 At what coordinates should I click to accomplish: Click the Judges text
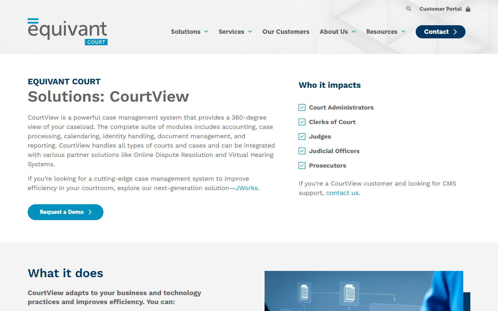click(320, 136)
